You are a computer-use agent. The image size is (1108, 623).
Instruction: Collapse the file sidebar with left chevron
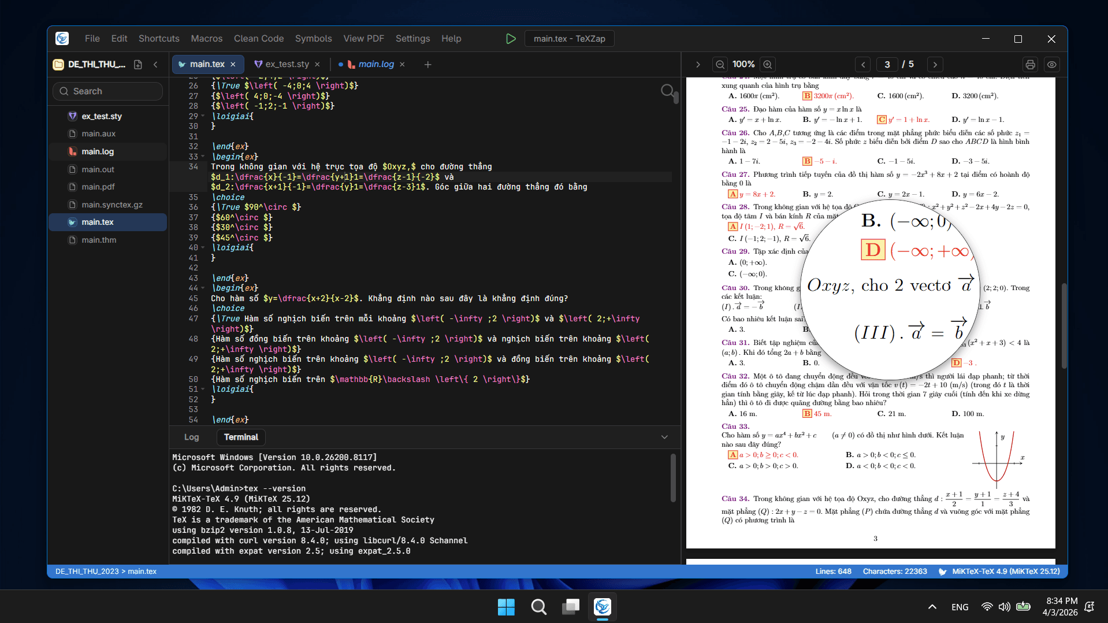pos(155,64)
